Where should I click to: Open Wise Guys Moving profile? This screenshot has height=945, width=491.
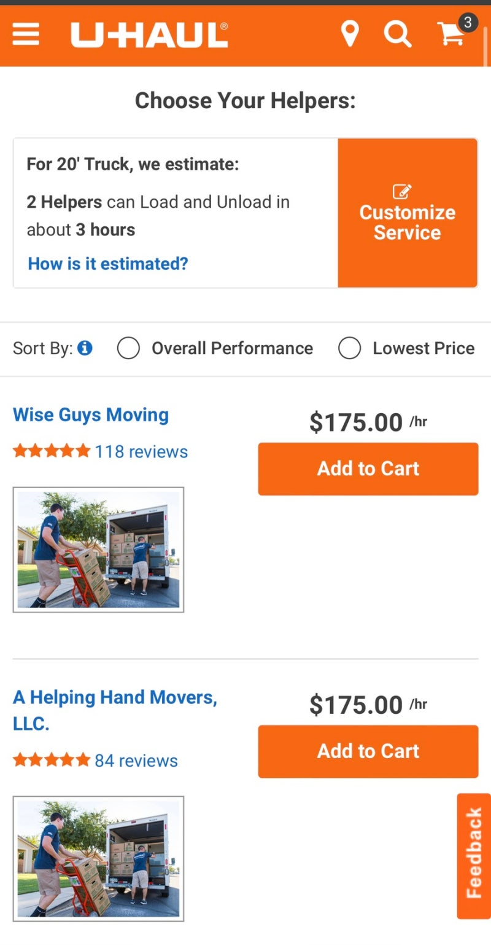point(91,414)
